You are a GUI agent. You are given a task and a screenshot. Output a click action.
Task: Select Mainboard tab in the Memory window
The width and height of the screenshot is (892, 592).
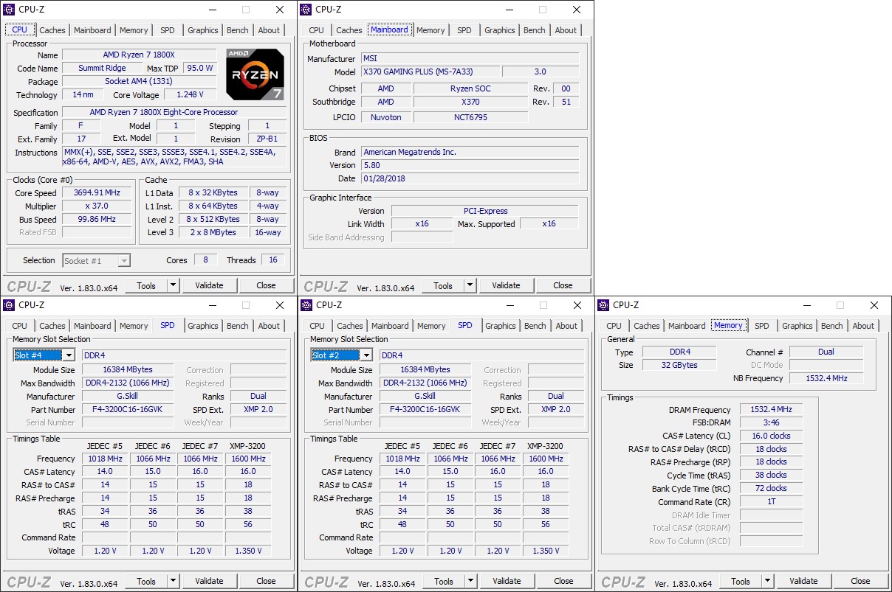[x=687, y=326]
